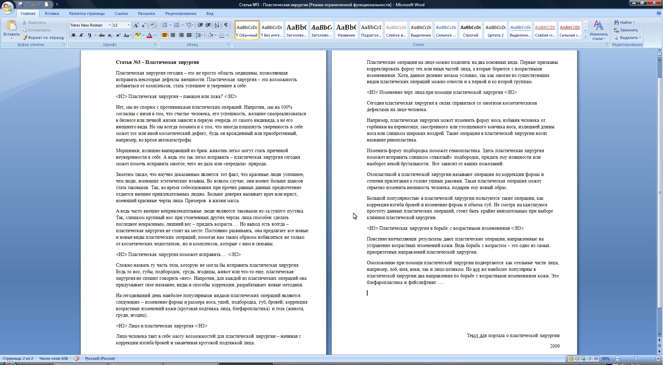Open the Рассылки ribbon tab
Image resolution: width=663 pixels, height=365 pixels.
coord(146,13)
